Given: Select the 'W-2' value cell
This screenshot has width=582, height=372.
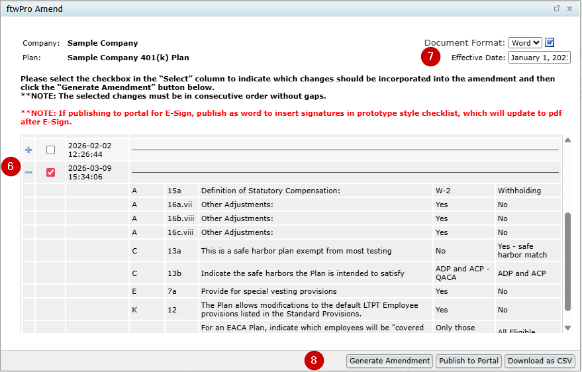Looking at the screenshot, I should point(463,191).
